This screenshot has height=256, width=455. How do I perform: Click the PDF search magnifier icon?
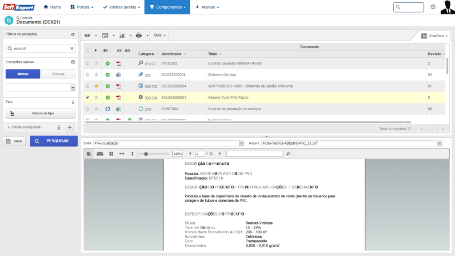coord(288,154)
